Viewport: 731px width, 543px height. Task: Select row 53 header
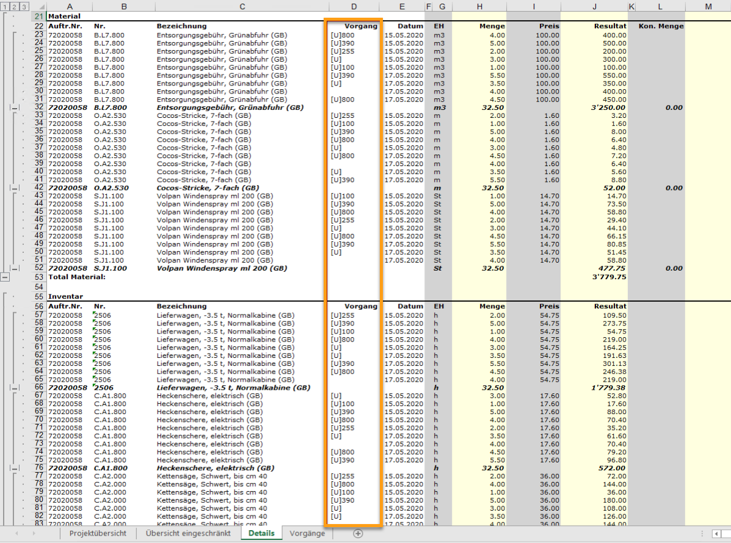(x=38, y=277)
